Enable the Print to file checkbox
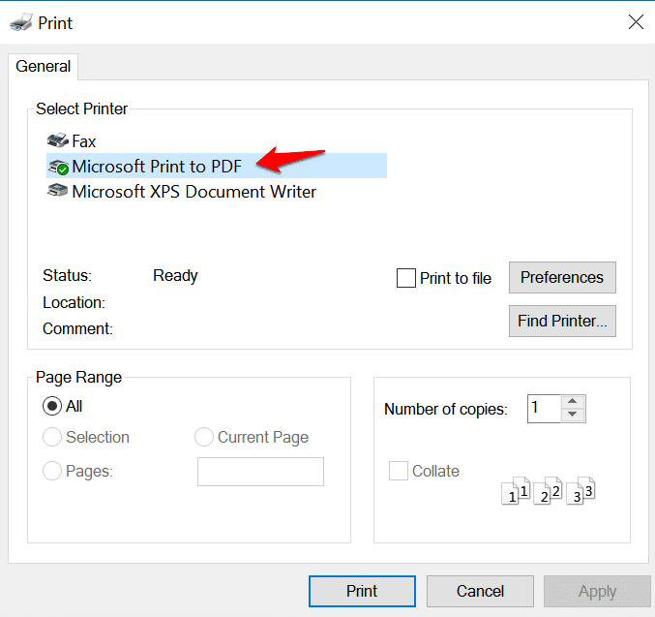 tap(406, 278)
